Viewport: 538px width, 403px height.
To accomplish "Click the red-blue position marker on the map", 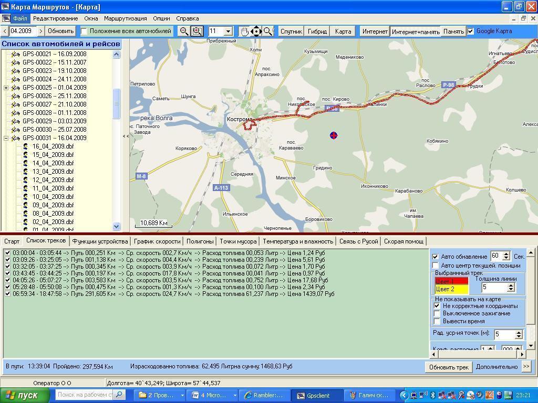I will 334,135.
